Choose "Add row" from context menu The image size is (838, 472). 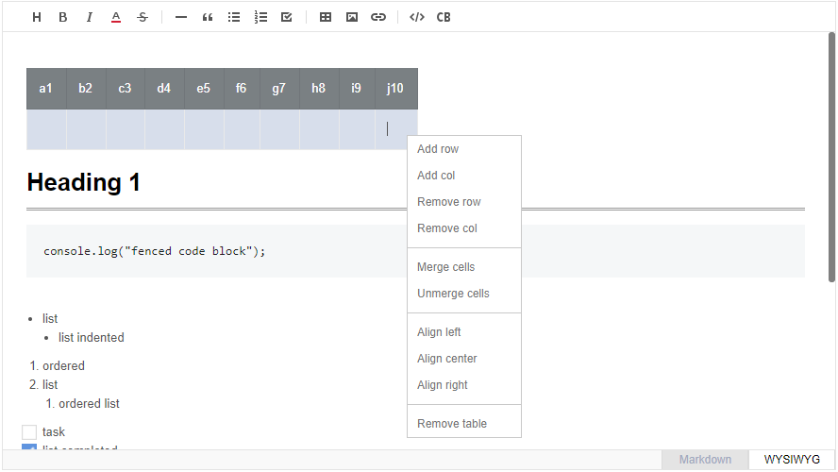pos(438,149)
